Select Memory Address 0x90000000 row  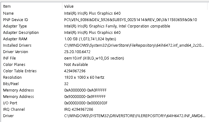(x=104, y=96)
